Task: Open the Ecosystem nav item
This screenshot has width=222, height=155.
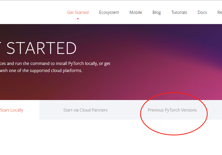Action: (109, 13)
